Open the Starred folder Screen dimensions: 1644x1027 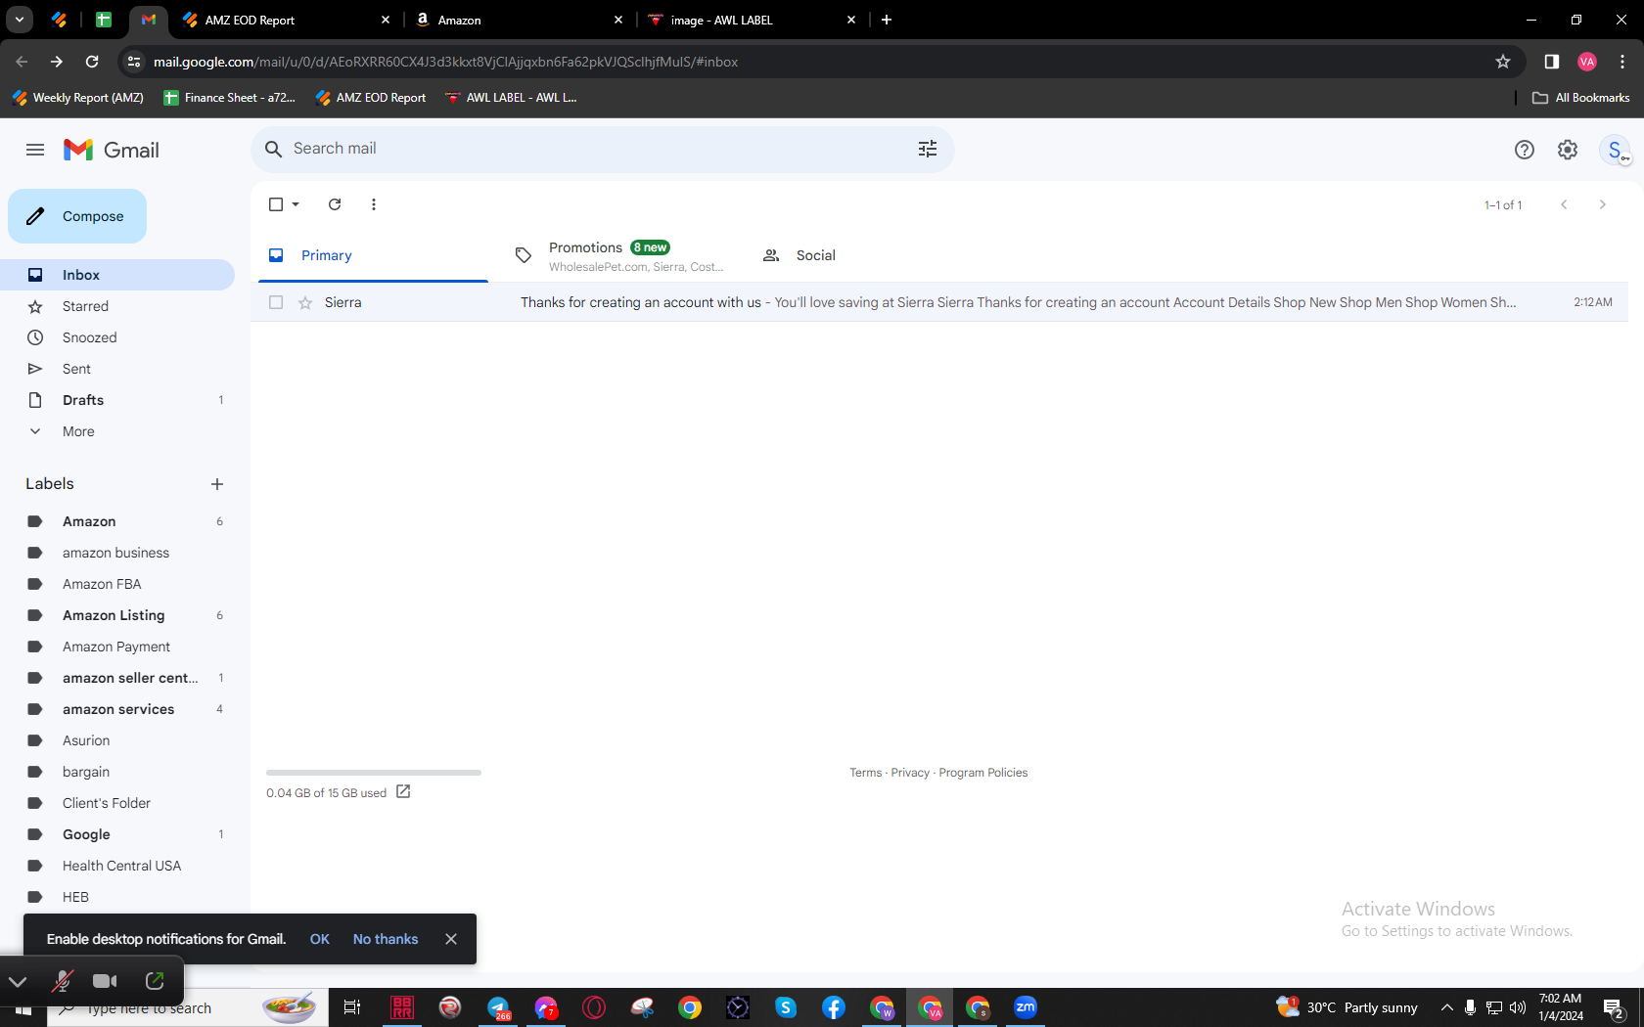point(117,306)
